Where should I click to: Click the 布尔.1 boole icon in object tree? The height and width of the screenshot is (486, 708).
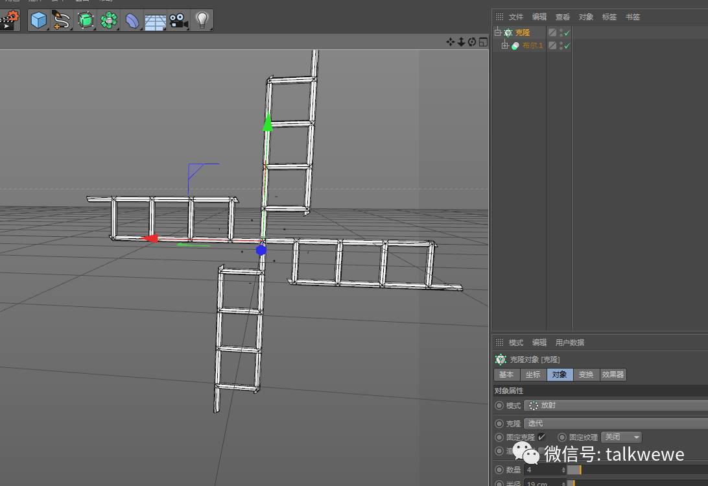(x=515, y=45)
